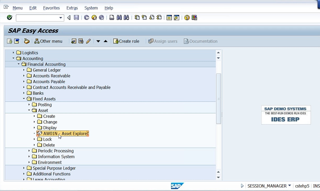The height and width of the screenshot is (191, 320).
Task: Click the tree vertical scrollbar thumb
Action: tap(219, 99)
